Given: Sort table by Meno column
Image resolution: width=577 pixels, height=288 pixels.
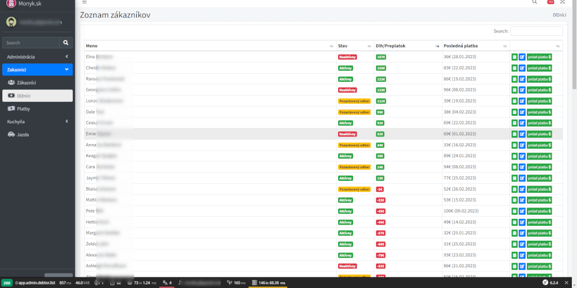Looking at the screenshot, I should click(208, 46).
